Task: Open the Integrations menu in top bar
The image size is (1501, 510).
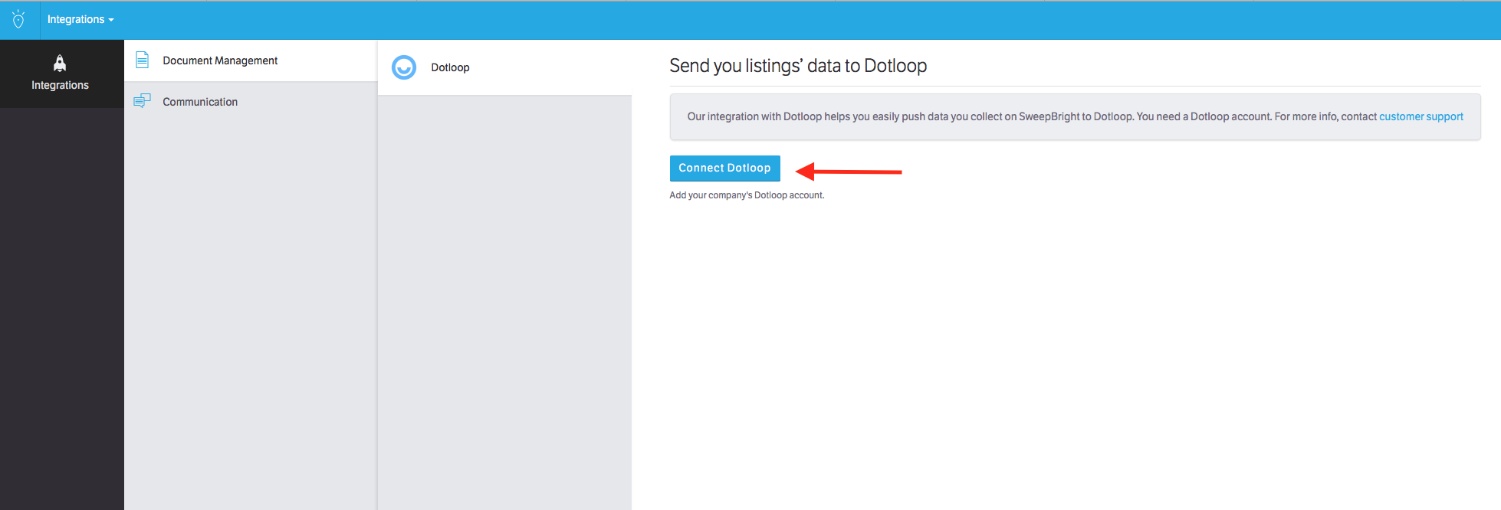Action: (75, 19)
